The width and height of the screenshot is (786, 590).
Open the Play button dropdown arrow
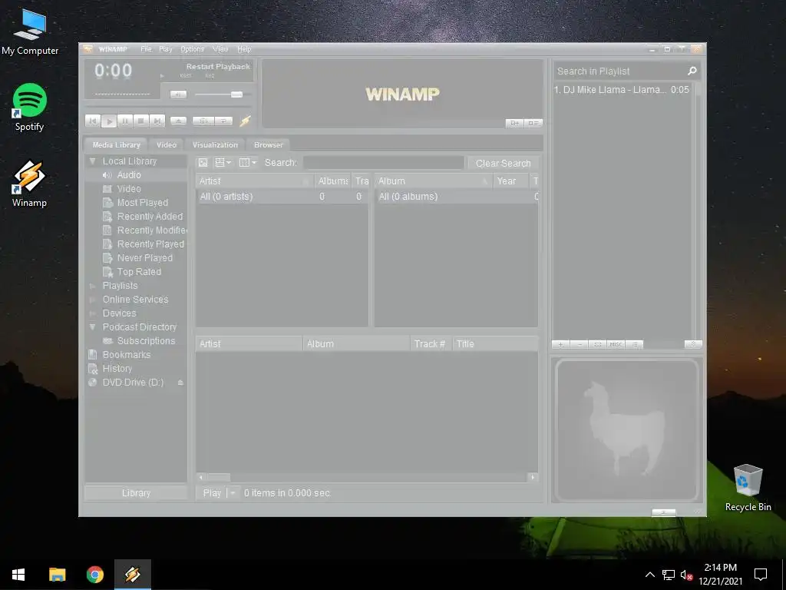pyautogui.click(x=233, y=493)
